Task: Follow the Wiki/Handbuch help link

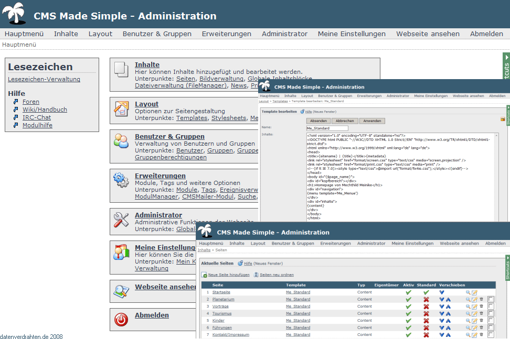Action: point(45,110)
